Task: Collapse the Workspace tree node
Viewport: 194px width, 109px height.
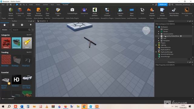Action: click(156, 27)
